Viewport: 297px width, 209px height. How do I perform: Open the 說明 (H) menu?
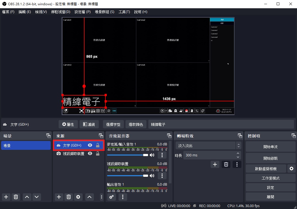[x=141, y=12]
